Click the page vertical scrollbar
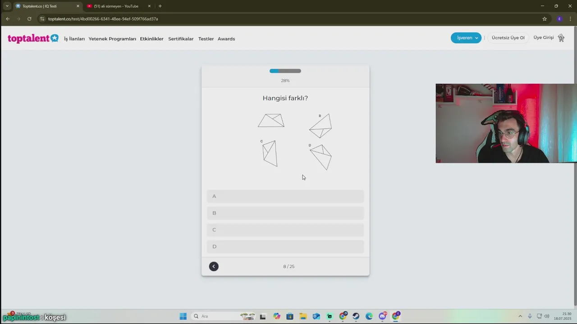 click(x=575, y=166)
